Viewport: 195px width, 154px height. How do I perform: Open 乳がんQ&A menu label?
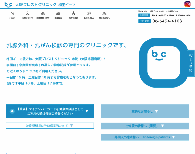coord(89,18)
